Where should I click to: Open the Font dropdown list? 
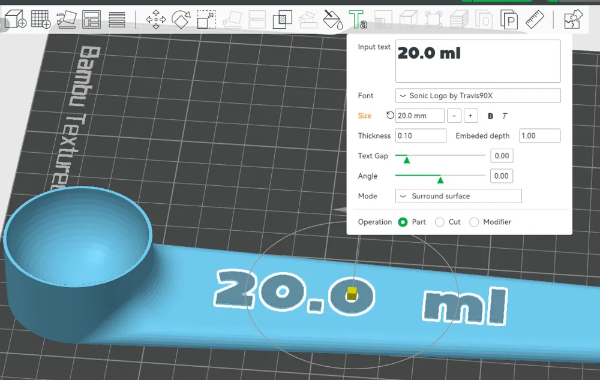478,95
